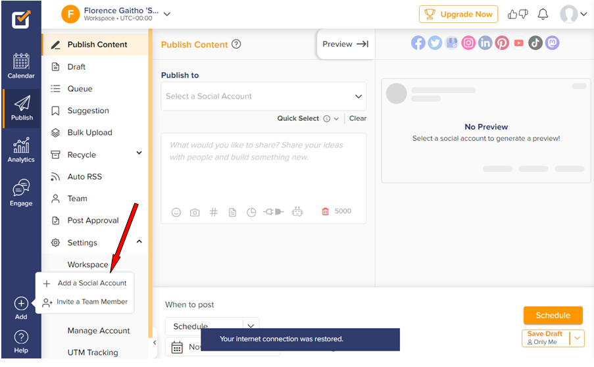Open notifications bell icon
Screen dimensions: 594x367
point(543,14)
